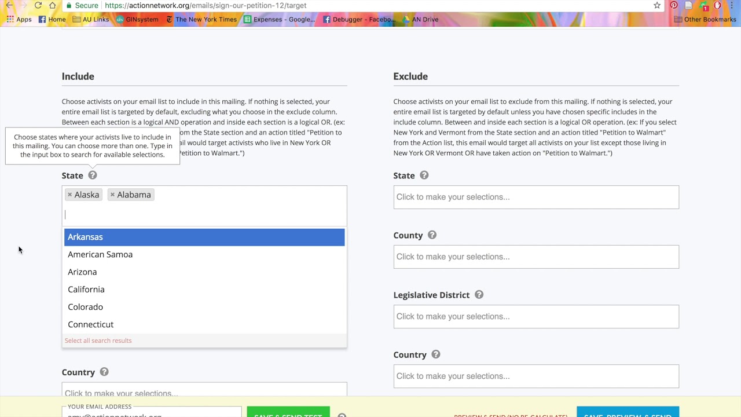Choose California in the state dropdown
The image size is (741, 417).
(x=204, y=289)
